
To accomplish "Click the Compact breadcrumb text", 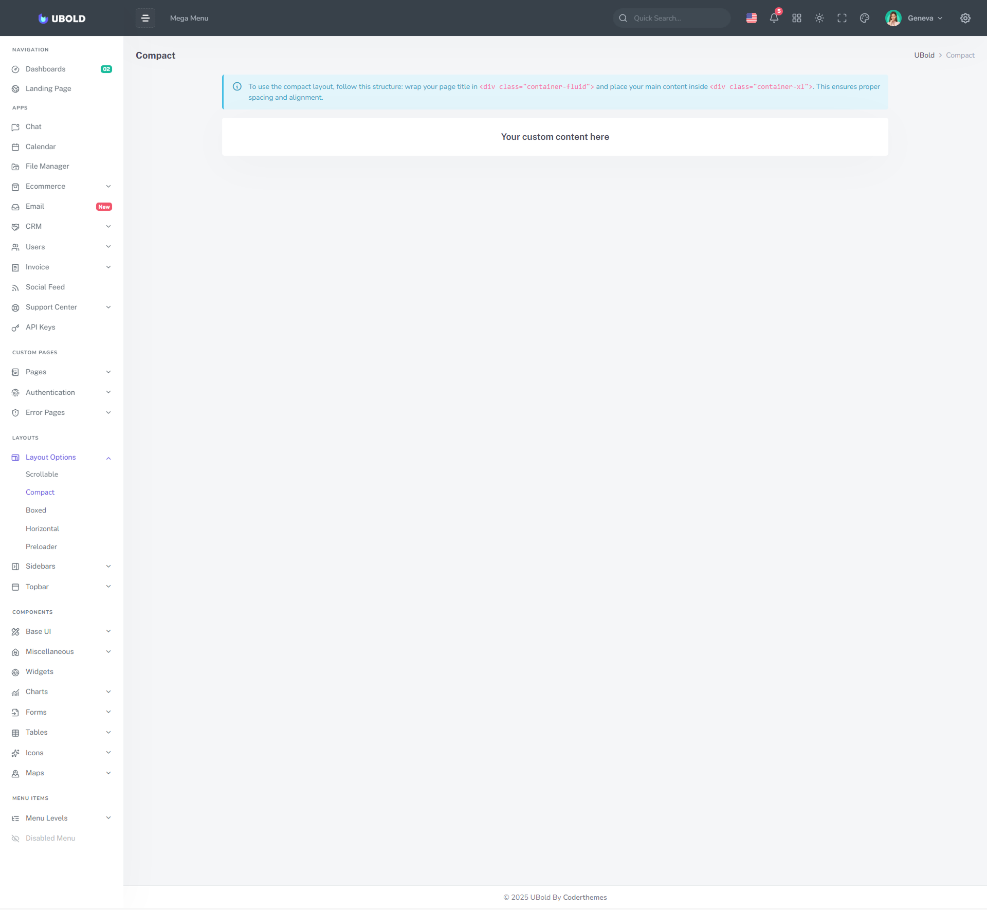I will pyautogui.click(x=960, y=55).
